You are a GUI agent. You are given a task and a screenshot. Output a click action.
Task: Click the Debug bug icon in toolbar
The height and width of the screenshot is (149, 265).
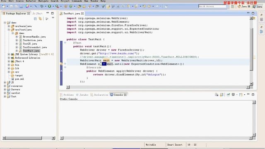[x=41, y=7]
